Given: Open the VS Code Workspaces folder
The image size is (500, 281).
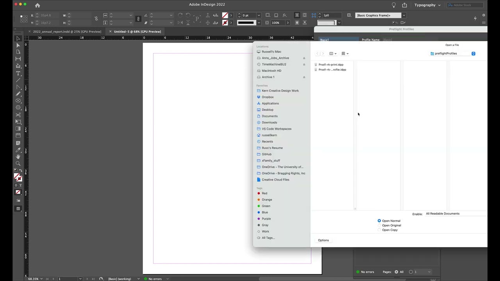Looking at the screenshot, I should [x=277, y=129].
